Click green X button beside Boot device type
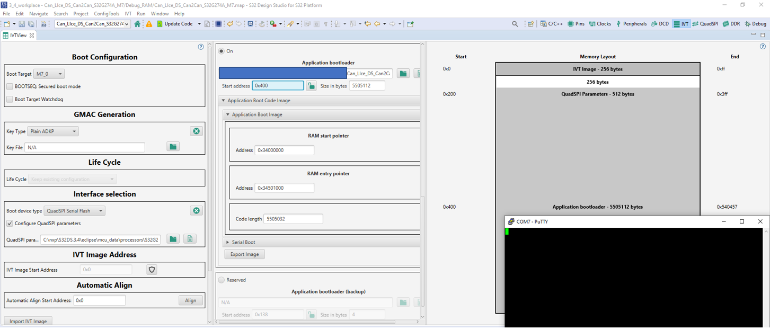Screen dimensions: 770x329 point(196,210)
